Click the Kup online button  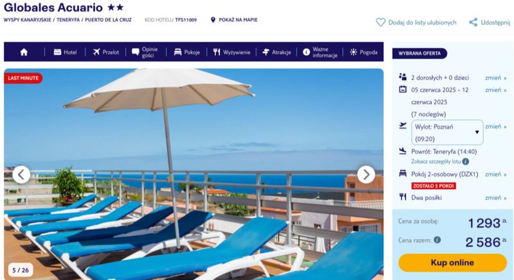click(x=452, y=263)
